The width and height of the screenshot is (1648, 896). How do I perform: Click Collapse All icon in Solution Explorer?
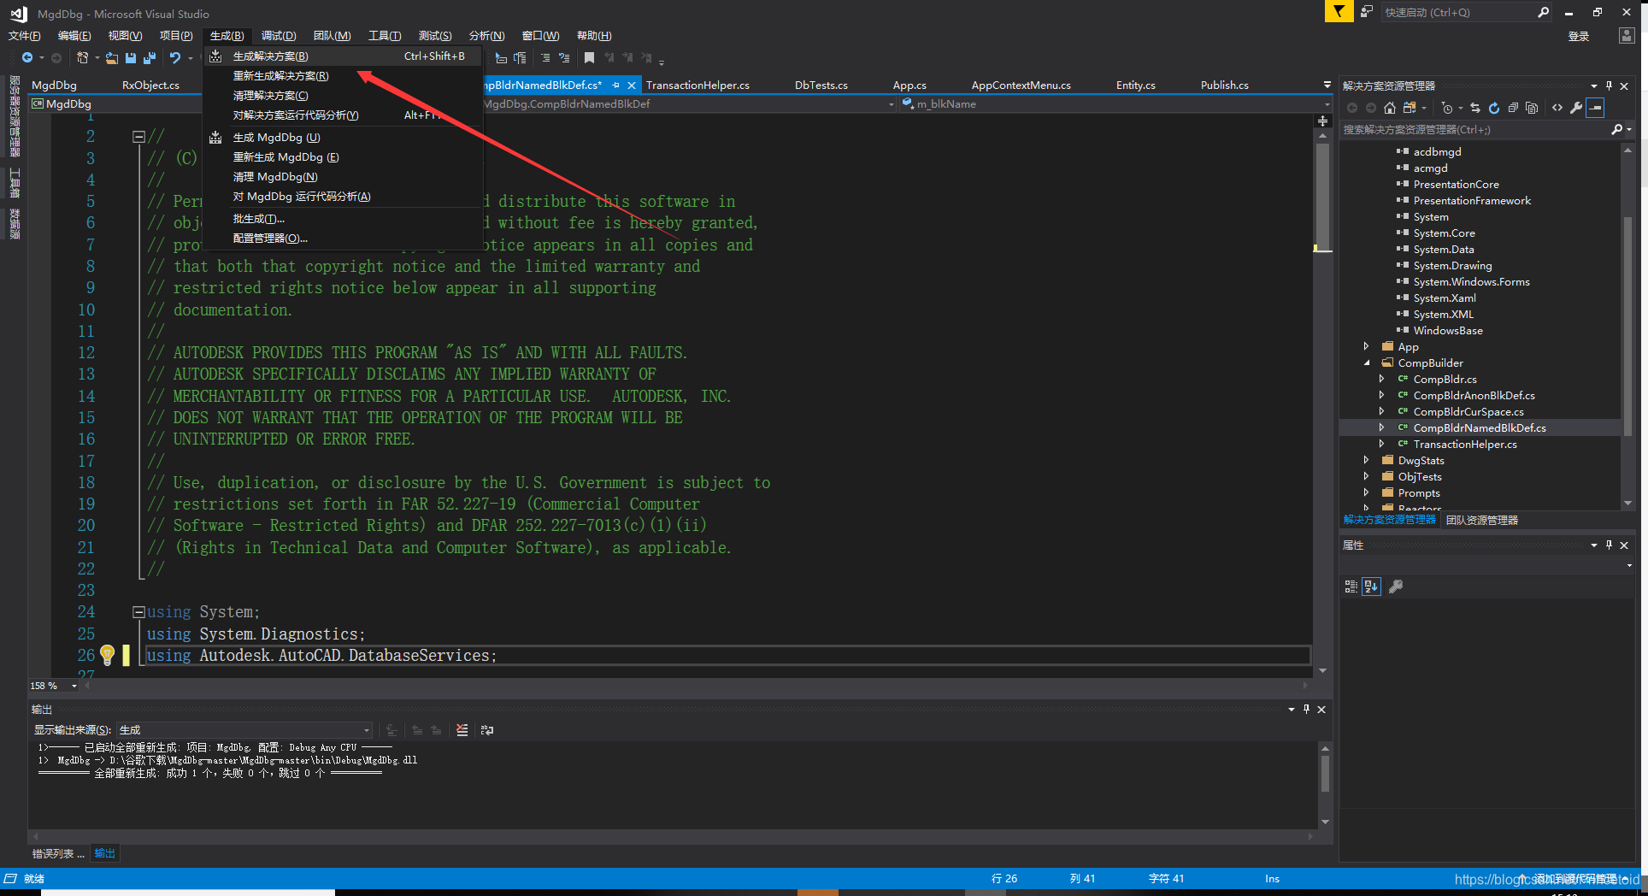click(x=1513, y=108)
